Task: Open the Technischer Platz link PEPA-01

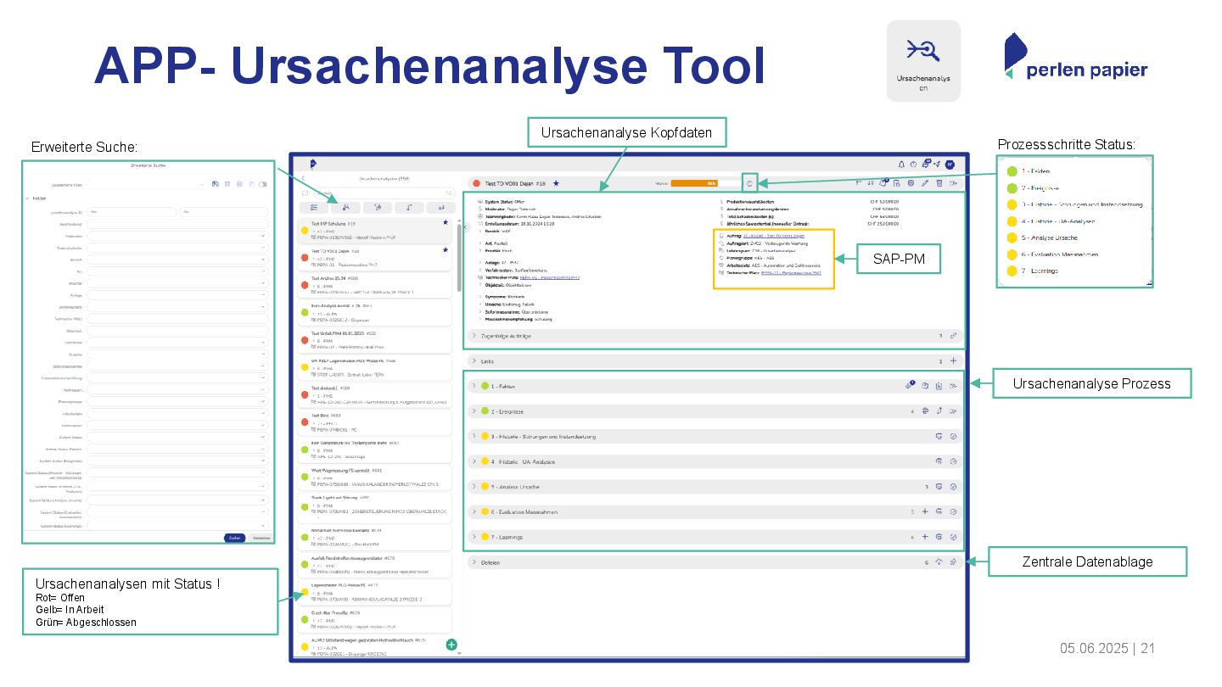Action: pos(549,277)
